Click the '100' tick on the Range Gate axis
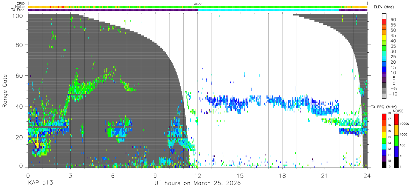The image size is (413, 190). 18,15
